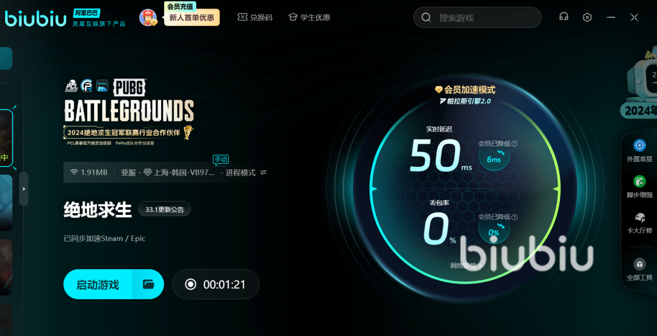Open the lobby lag repair tool (卡大厅修)
The width and height of the screenshot is (657, 336).
[x=639, y=222]
